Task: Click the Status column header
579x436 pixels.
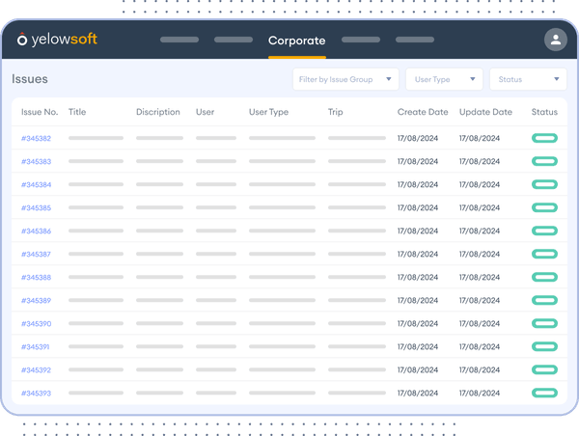Action: (544, 112)
